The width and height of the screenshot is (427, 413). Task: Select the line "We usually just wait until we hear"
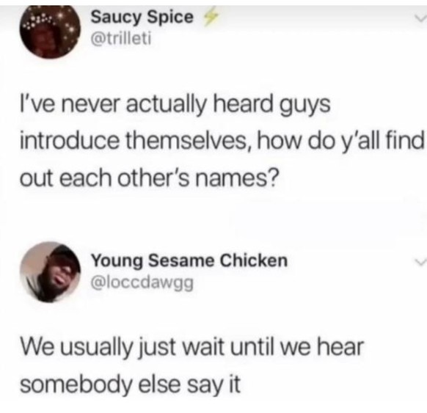(191, 348)
